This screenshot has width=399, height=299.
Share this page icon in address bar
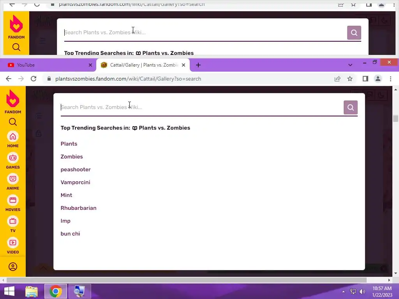(337, 79)
